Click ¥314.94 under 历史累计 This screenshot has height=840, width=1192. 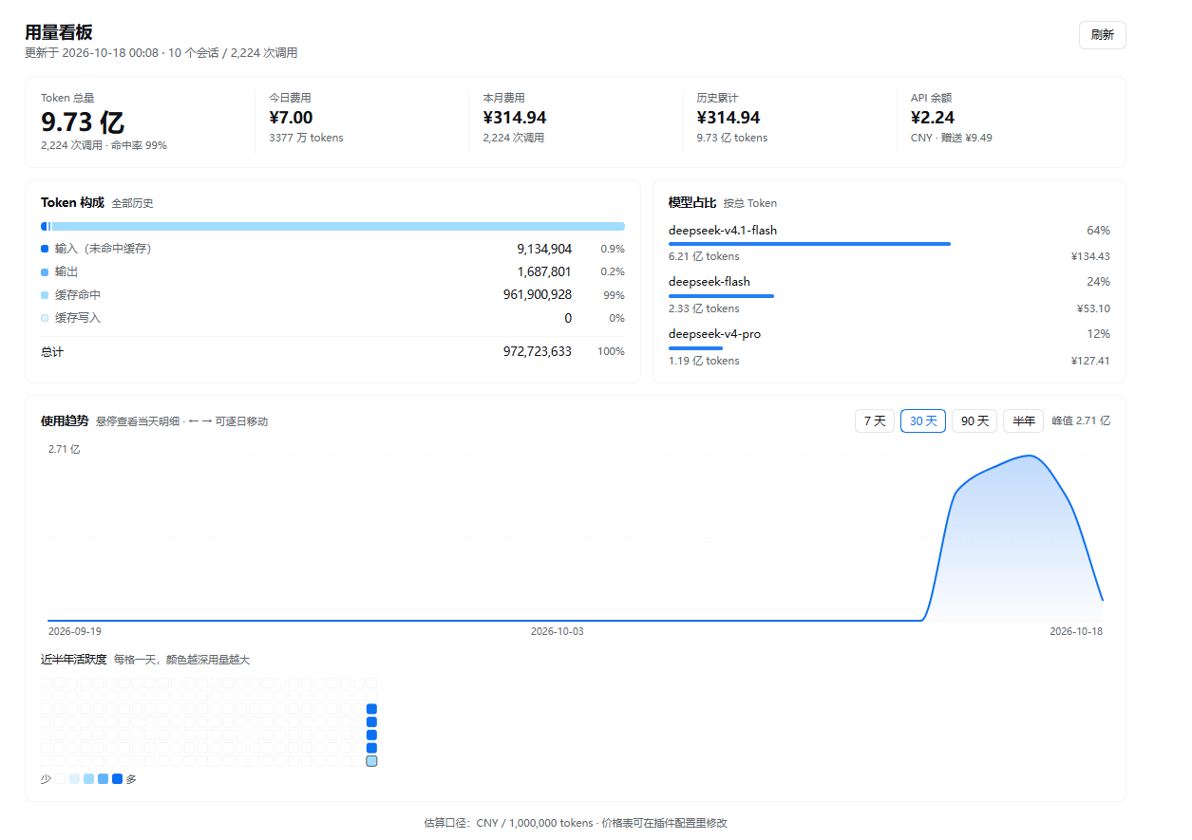coord(728,118)
